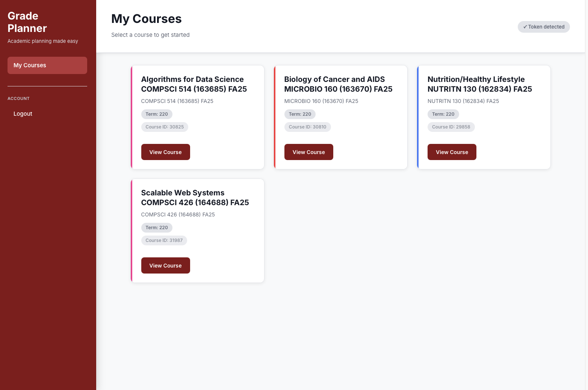Screen dimensions: 588x390
Task: Click the Course ID: 29858 tag
Action: (451, 127)
